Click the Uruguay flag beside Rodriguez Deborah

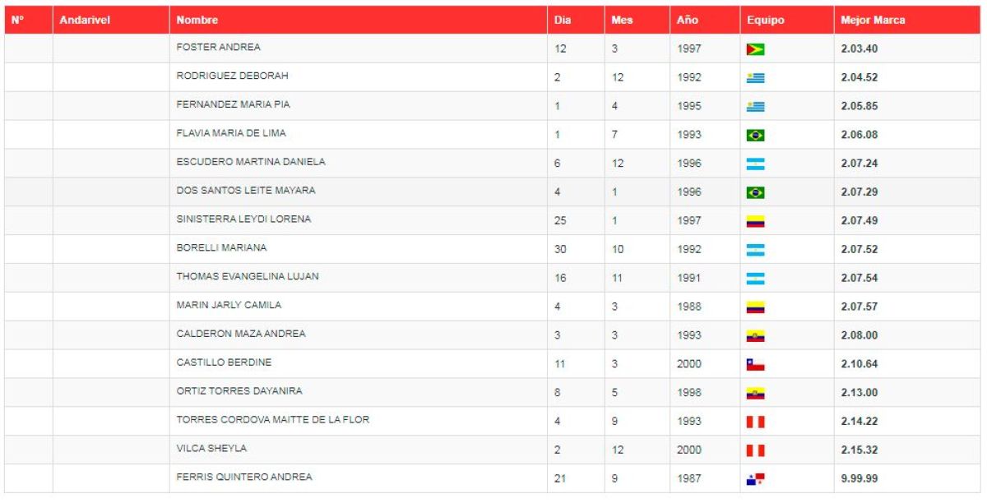tap(755, 78)
